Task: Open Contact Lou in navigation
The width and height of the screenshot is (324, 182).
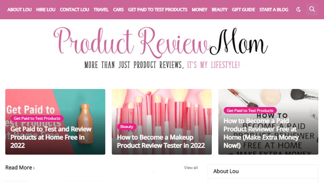Action: click(75, 9)
